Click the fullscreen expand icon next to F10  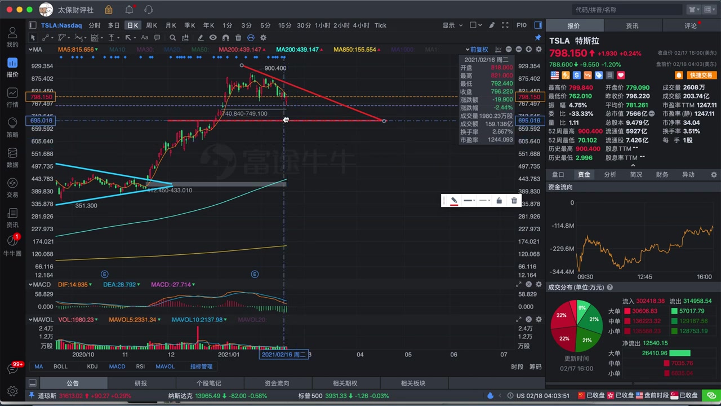505,25
